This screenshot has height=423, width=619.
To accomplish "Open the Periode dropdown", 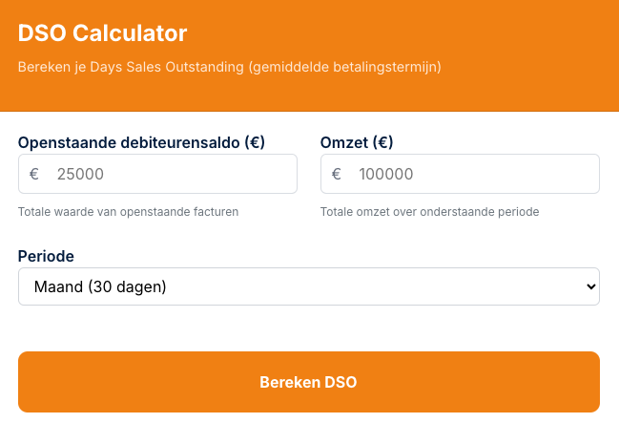I will 308,286.
